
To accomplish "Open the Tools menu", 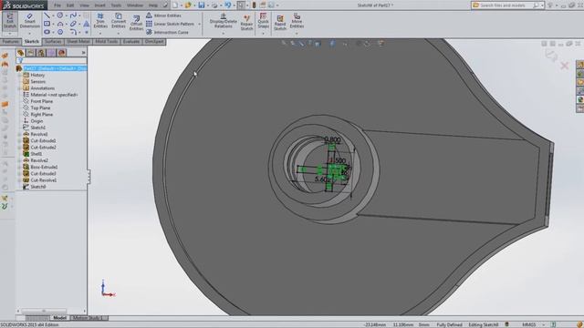I will [116, 5].
